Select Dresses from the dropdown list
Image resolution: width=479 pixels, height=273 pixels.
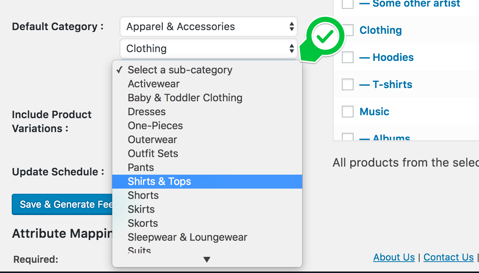[x=147, y=112]
